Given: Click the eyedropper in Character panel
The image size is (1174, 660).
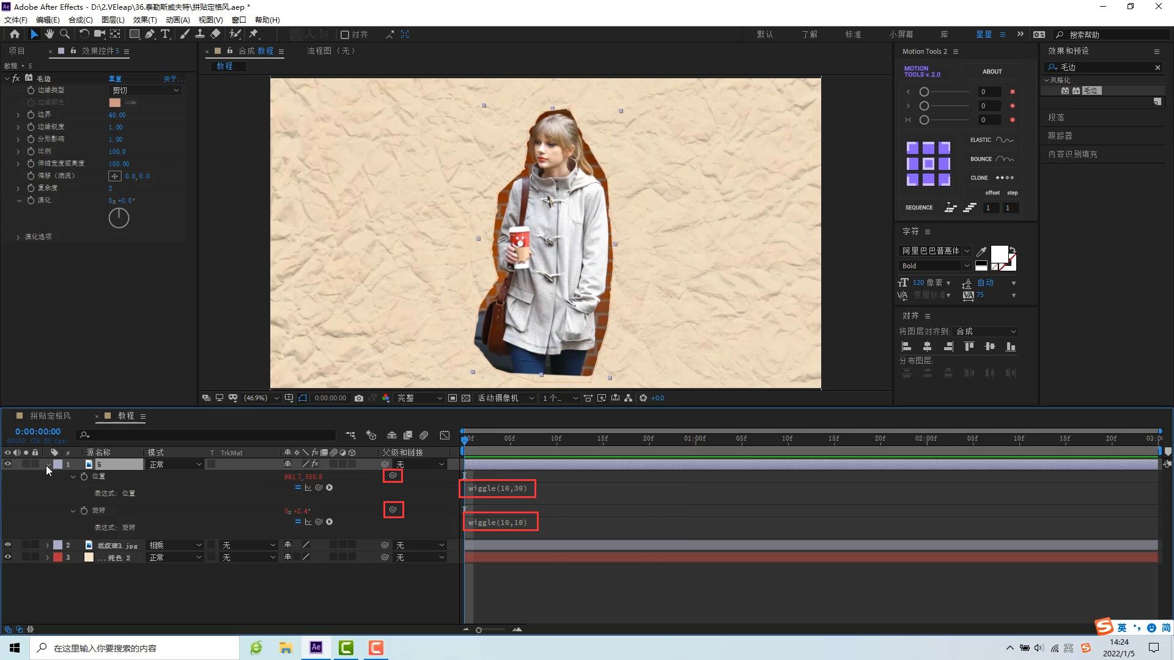Looking at the screenshot, I should click(x=981, y=251).
